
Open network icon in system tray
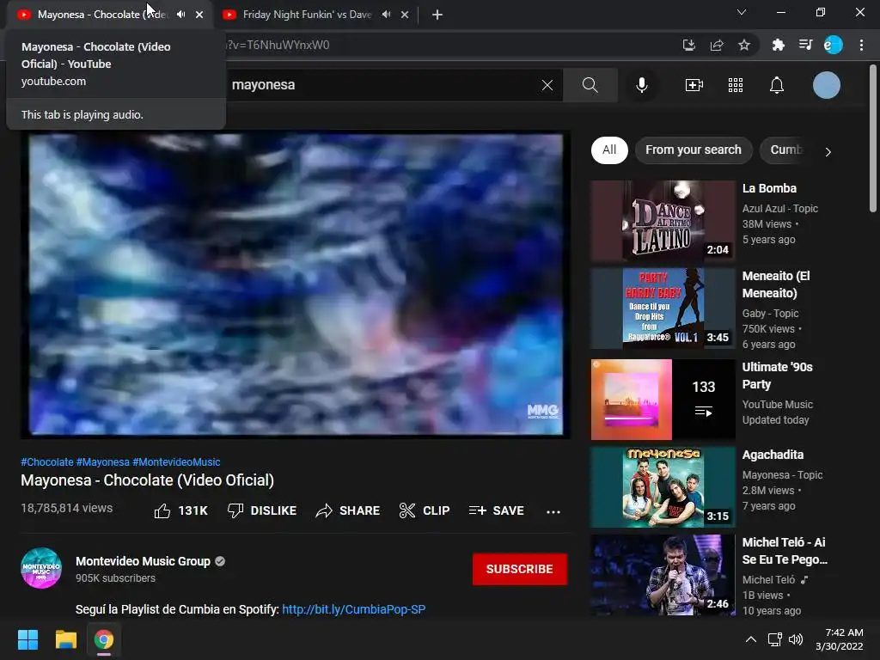click(775, 639)
